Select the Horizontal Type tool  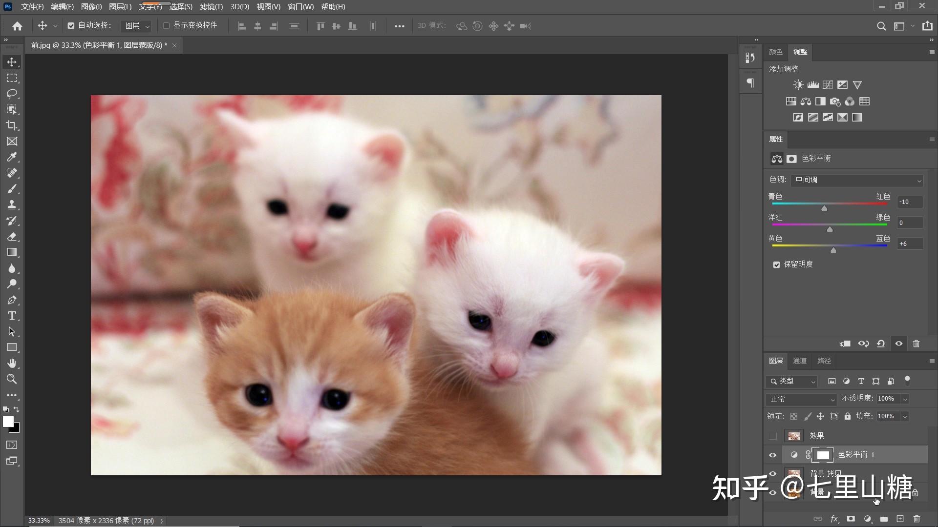pos(12,316)
